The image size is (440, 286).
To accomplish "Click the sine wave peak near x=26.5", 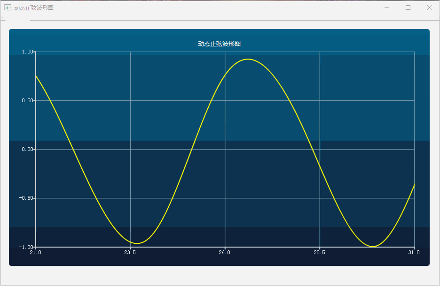I will (x=248, y=60).
